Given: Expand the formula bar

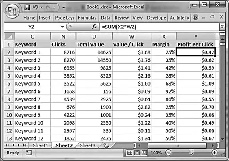Looking at the screenshot, I should pos(222,27).
